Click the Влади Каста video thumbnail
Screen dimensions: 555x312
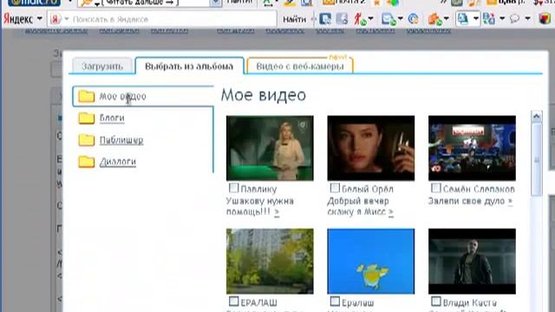[472, 262]
